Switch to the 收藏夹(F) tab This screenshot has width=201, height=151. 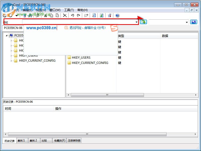click(x=60, y=140)
